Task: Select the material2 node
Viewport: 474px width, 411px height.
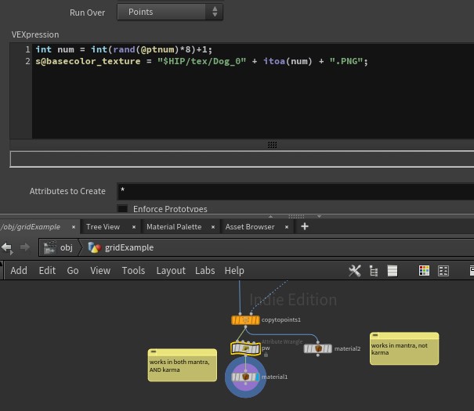Action: tap(317, 348)
